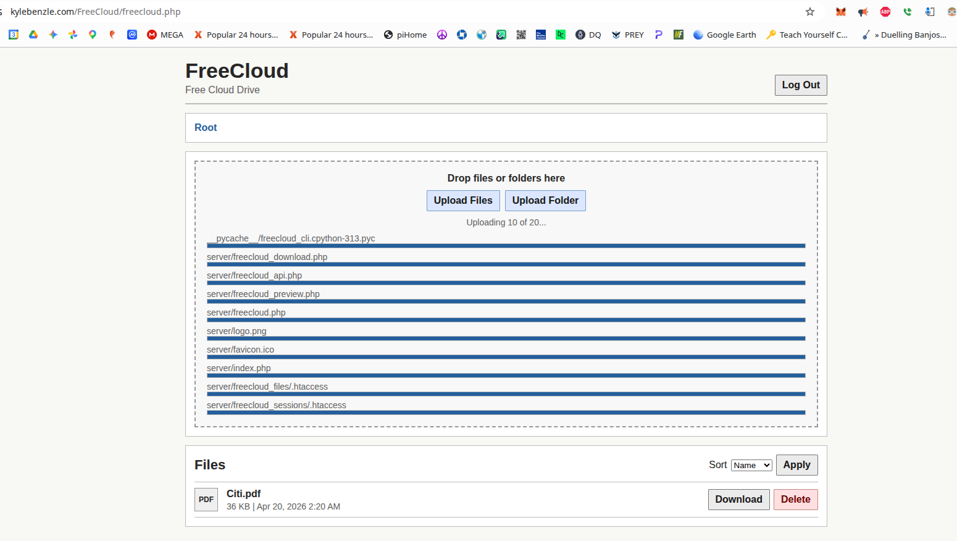Open the Google Earth bookmark

pos(724,35)
